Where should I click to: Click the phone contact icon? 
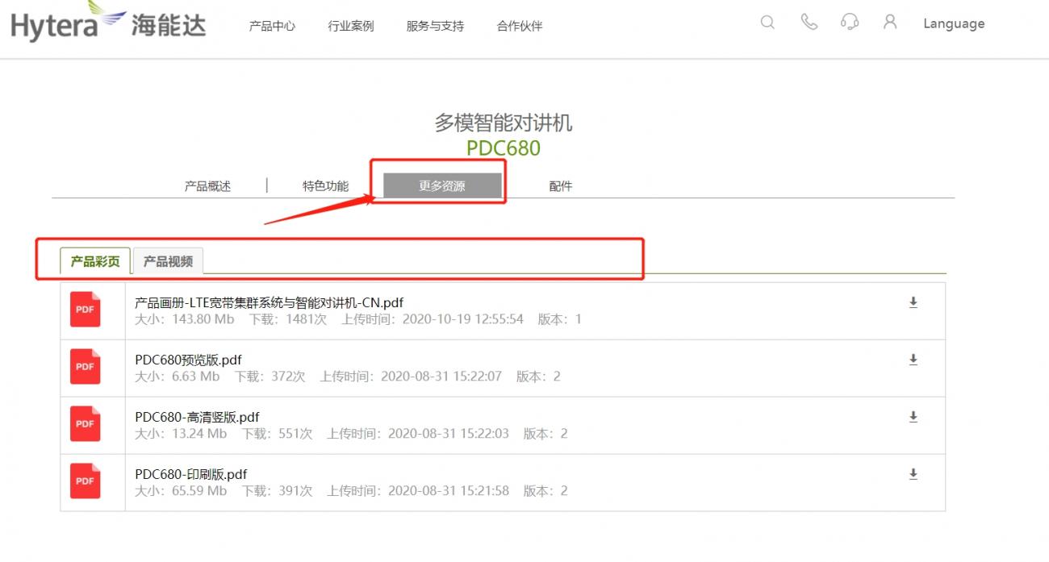point(809,23)
